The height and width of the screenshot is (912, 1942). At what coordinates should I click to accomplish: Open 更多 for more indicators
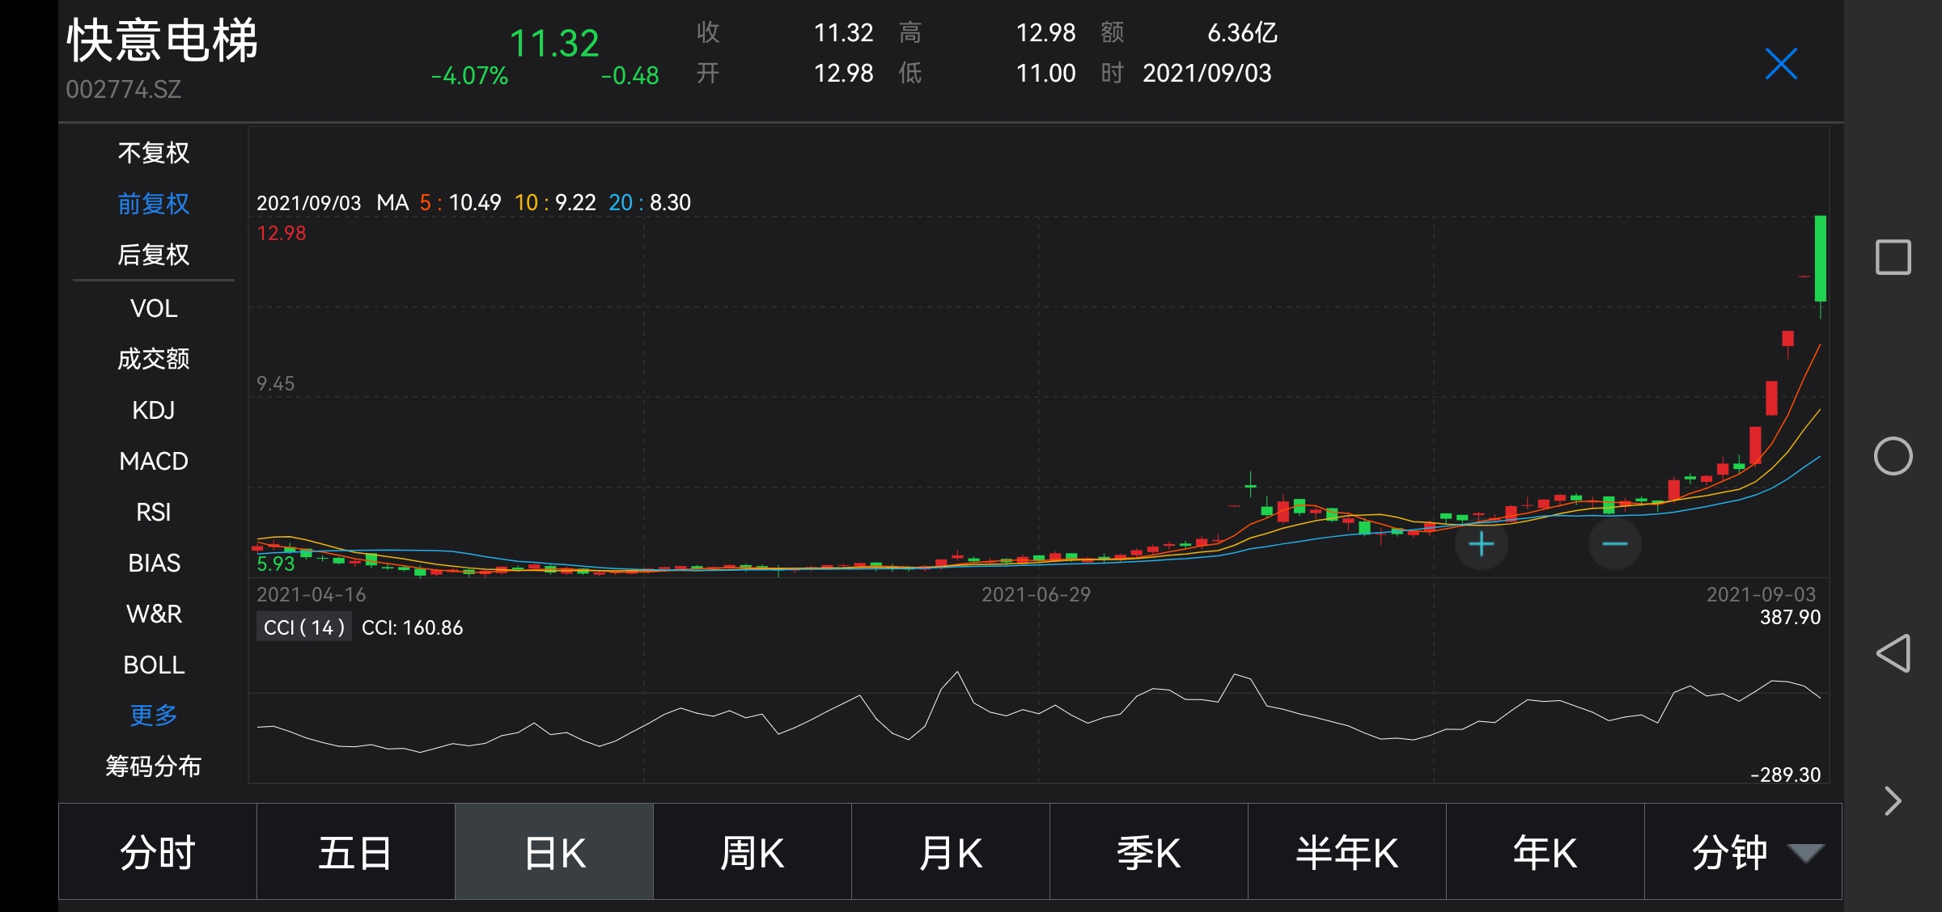(154, 716)
